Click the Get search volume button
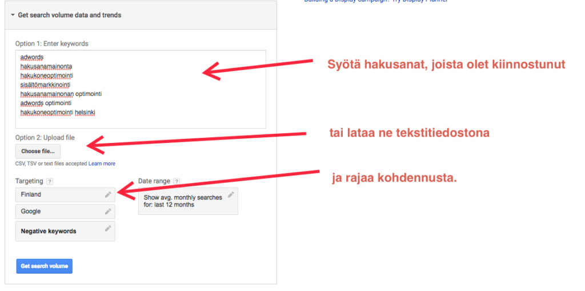This screenshot has height=291, width=585. point(45,266)
